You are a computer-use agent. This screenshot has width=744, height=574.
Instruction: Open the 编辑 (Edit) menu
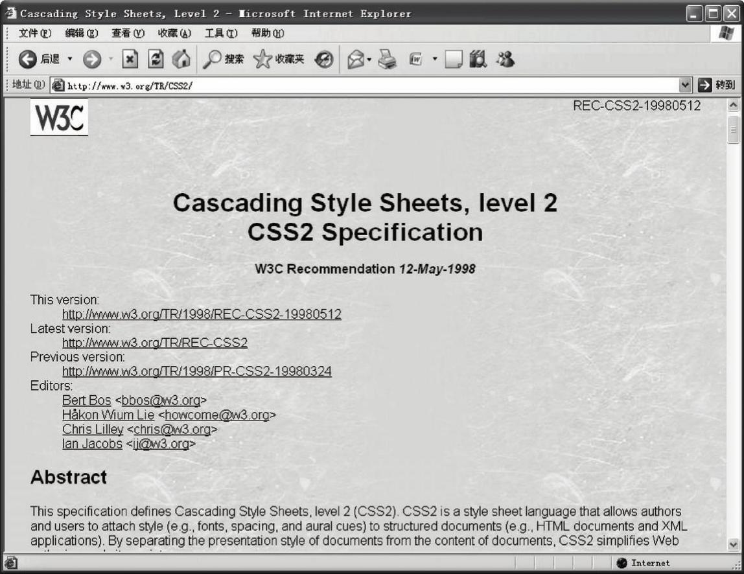point(81,33)
